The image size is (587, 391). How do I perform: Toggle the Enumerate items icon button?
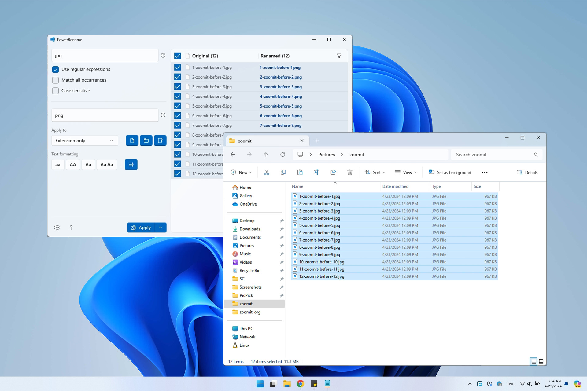pos(131,165)
